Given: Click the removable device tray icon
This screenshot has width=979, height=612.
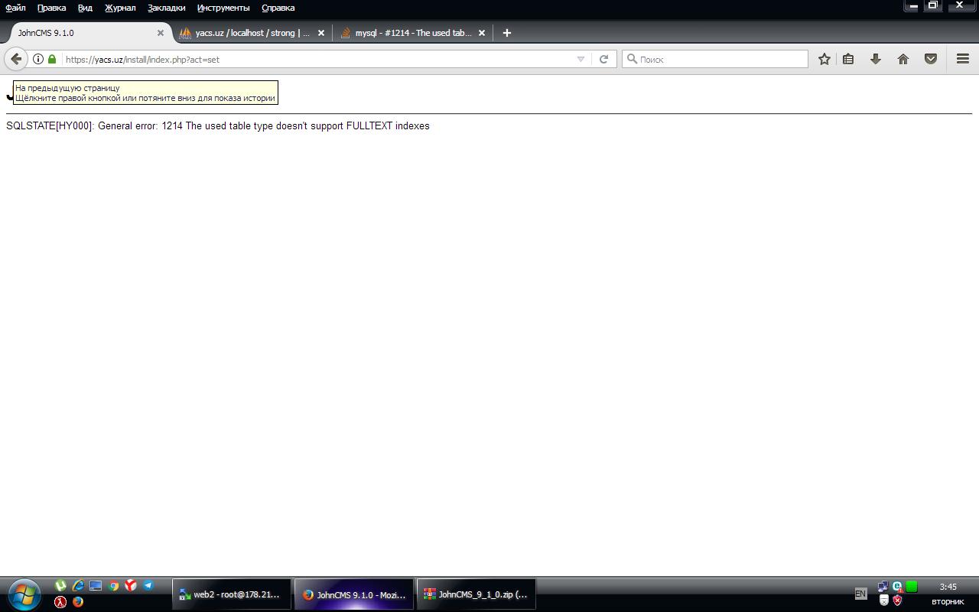Looking at the screenshot, I should click(883, 601).
